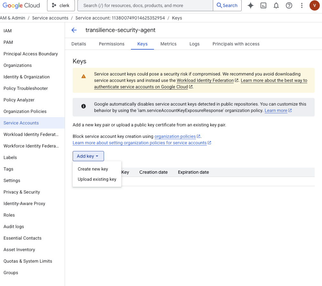Click the Search button
Viewport: 322px width, 286px height.
pyautogui.click(x=227, y=5)
